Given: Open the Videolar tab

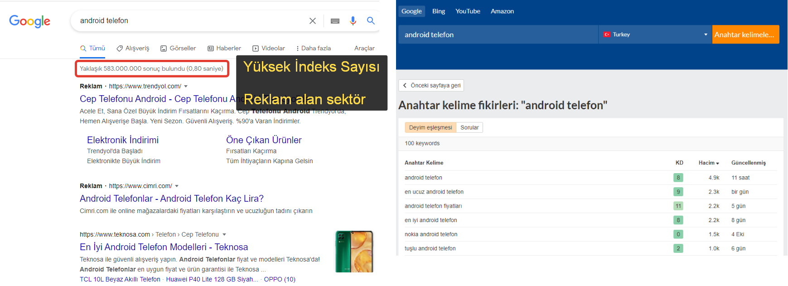Looking at the screenshot, I should tap(269, 48).
